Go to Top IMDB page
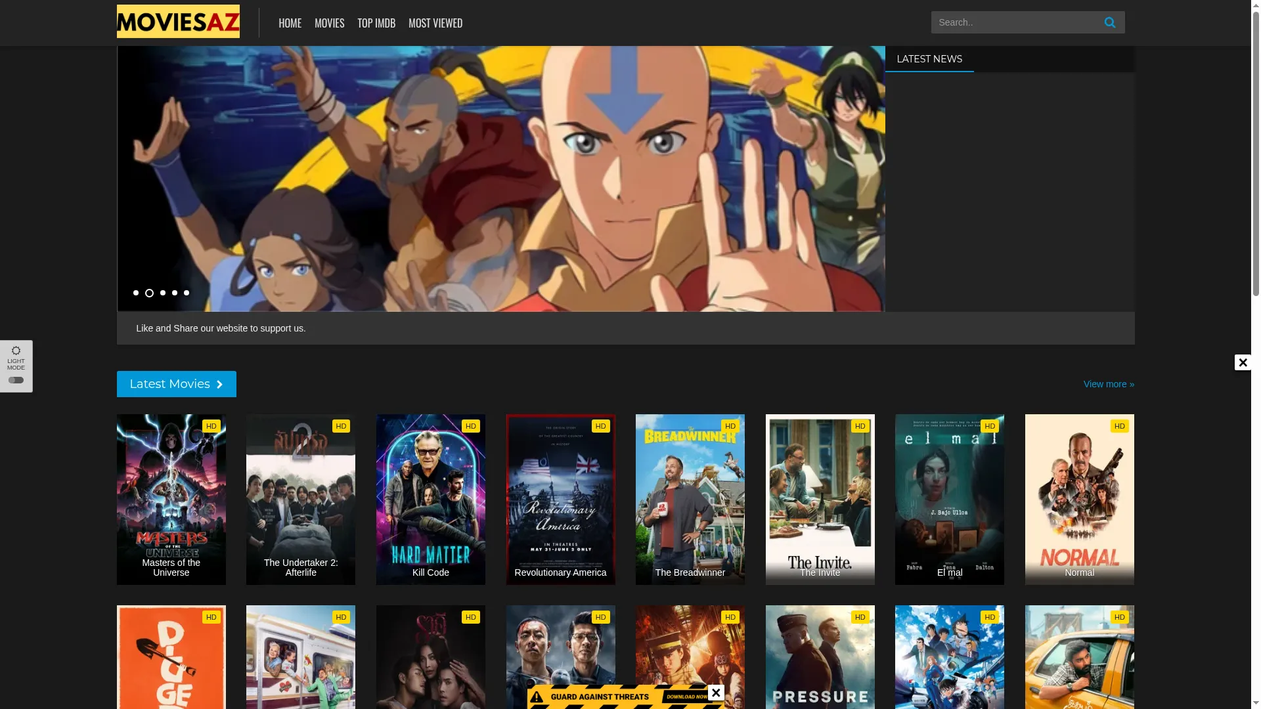 coord(376,23)
